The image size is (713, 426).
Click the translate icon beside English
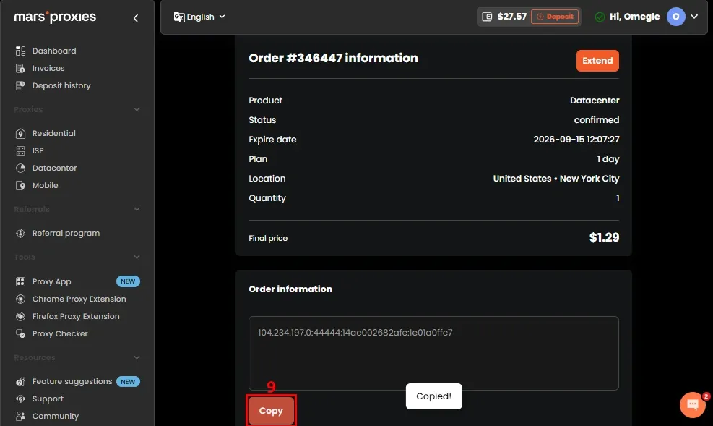coord(179,17)
